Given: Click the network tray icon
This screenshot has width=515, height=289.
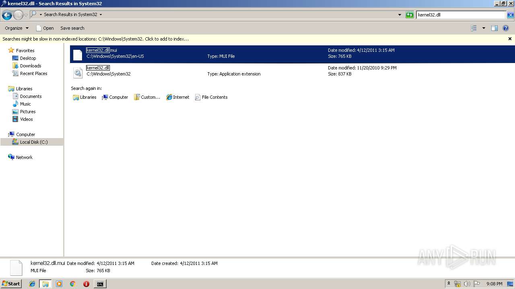Looking at the screenshot, I should tap(457, 284).
